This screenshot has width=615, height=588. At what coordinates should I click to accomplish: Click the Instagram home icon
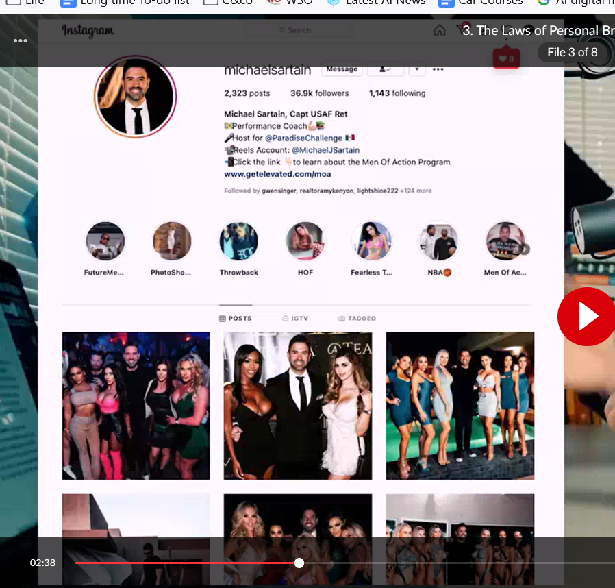tap(439, 30)
